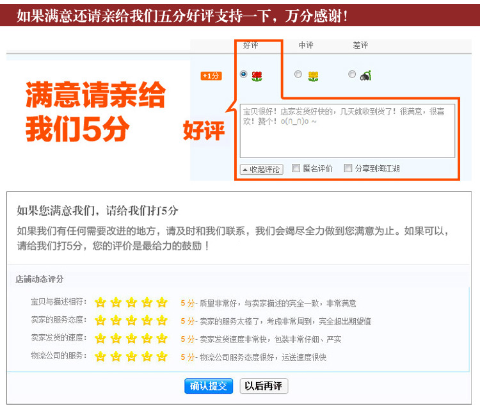Set 宝贝与描述相符 rating to four stars
The width and height of the screenshot is (480, 411).
pyautogui.click(x=147, y=303)
